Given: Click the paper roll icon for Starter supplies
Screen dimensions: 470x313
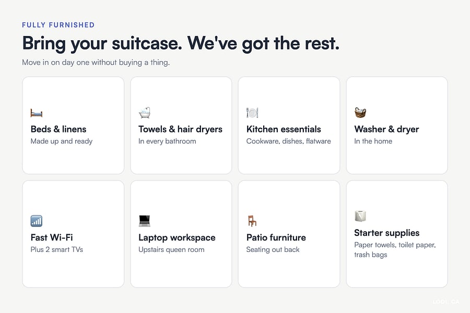Looking at the screenshot, I should pos(360,216).
